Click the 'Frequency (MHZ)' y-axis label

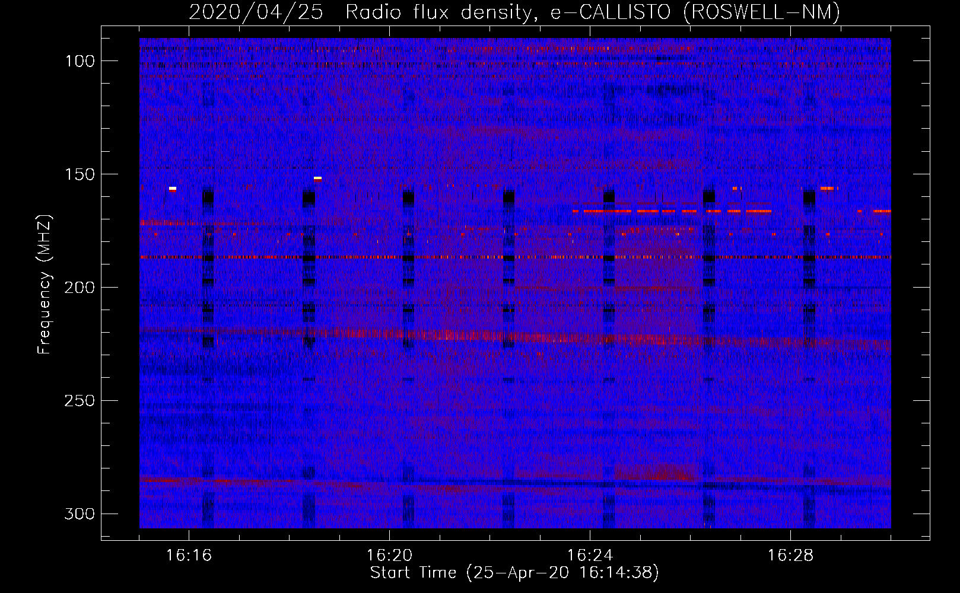coord(44,285)
